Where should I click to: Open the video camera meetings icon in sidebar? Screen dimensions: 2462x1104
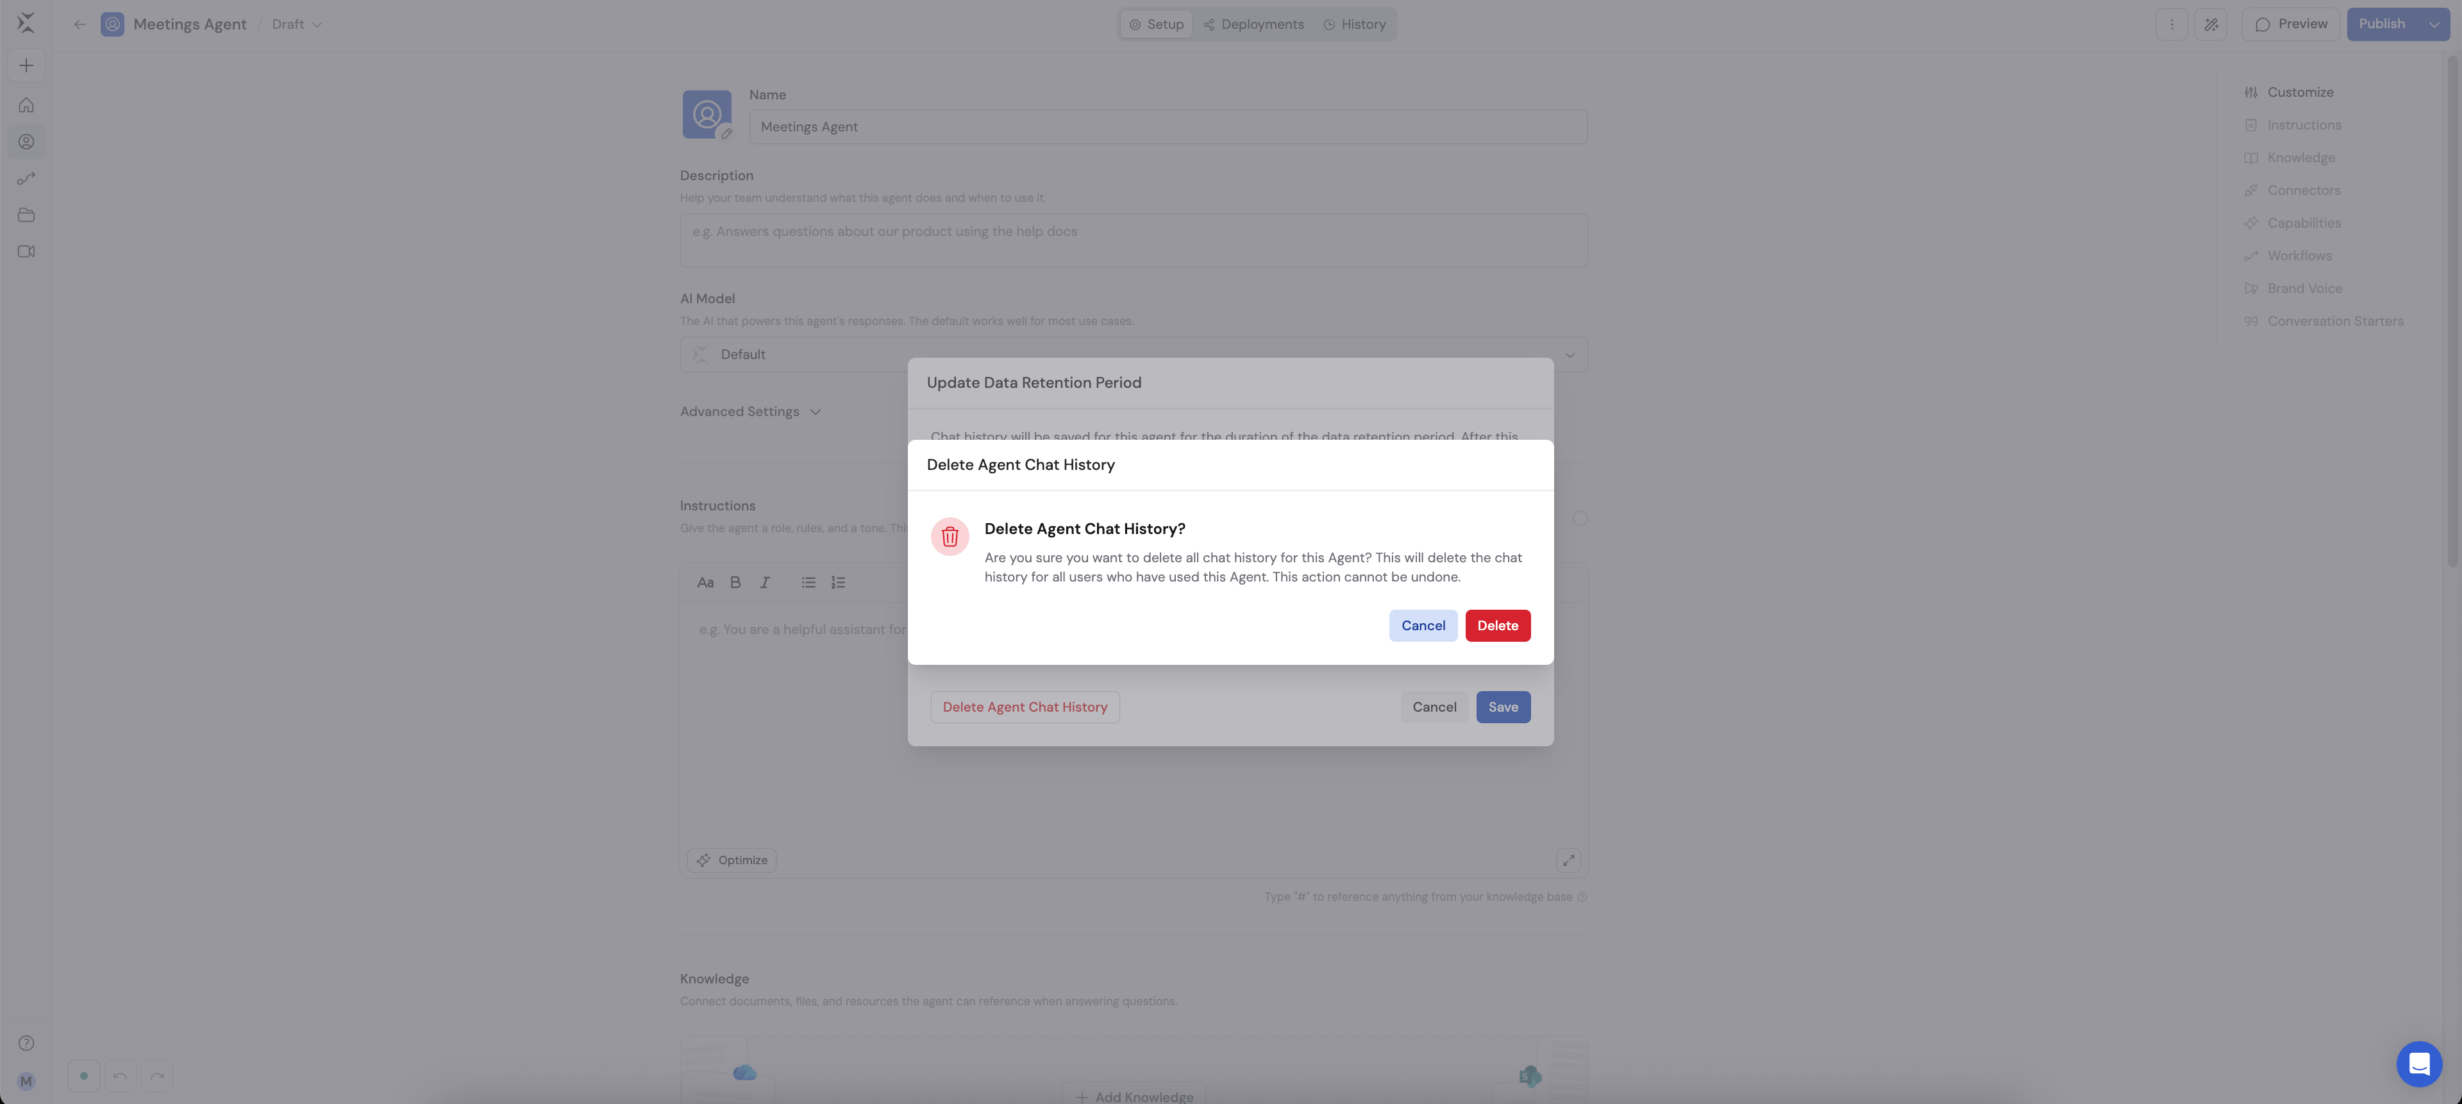click(x=26, y=251)
